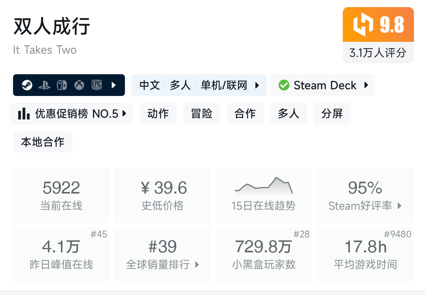The height and width of the screenshot is (295, 425).
Task: Select the 冒险 genre tag
Action: (201, 113)
